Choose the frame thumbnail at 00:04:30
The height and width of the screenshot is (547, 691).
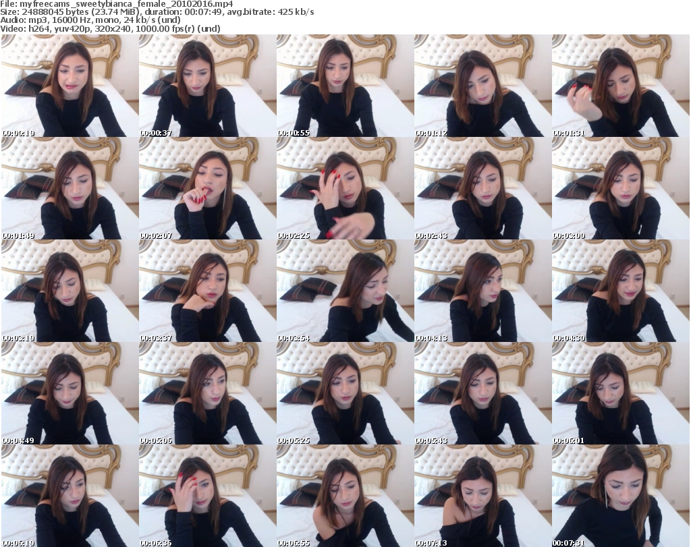620,291
